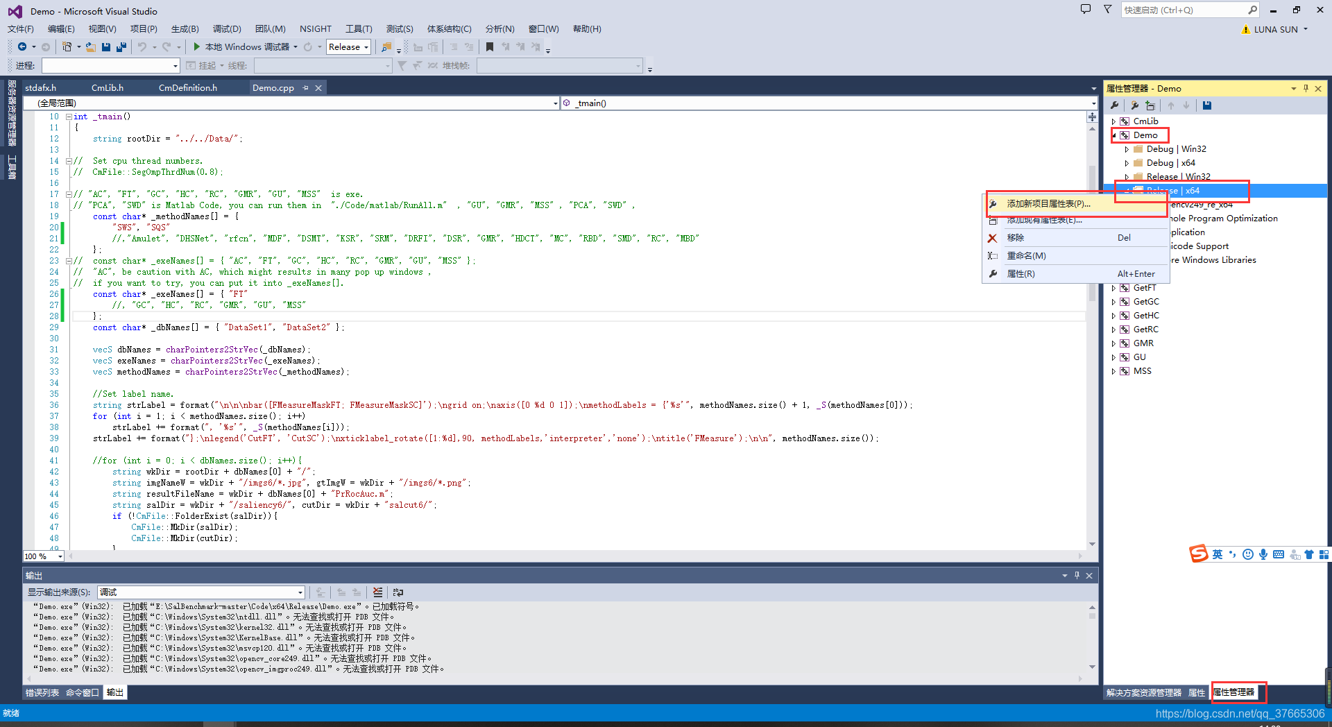Open the output source dropdown showing 调试
Screen dimensions: 1332x727
point(300,592)
